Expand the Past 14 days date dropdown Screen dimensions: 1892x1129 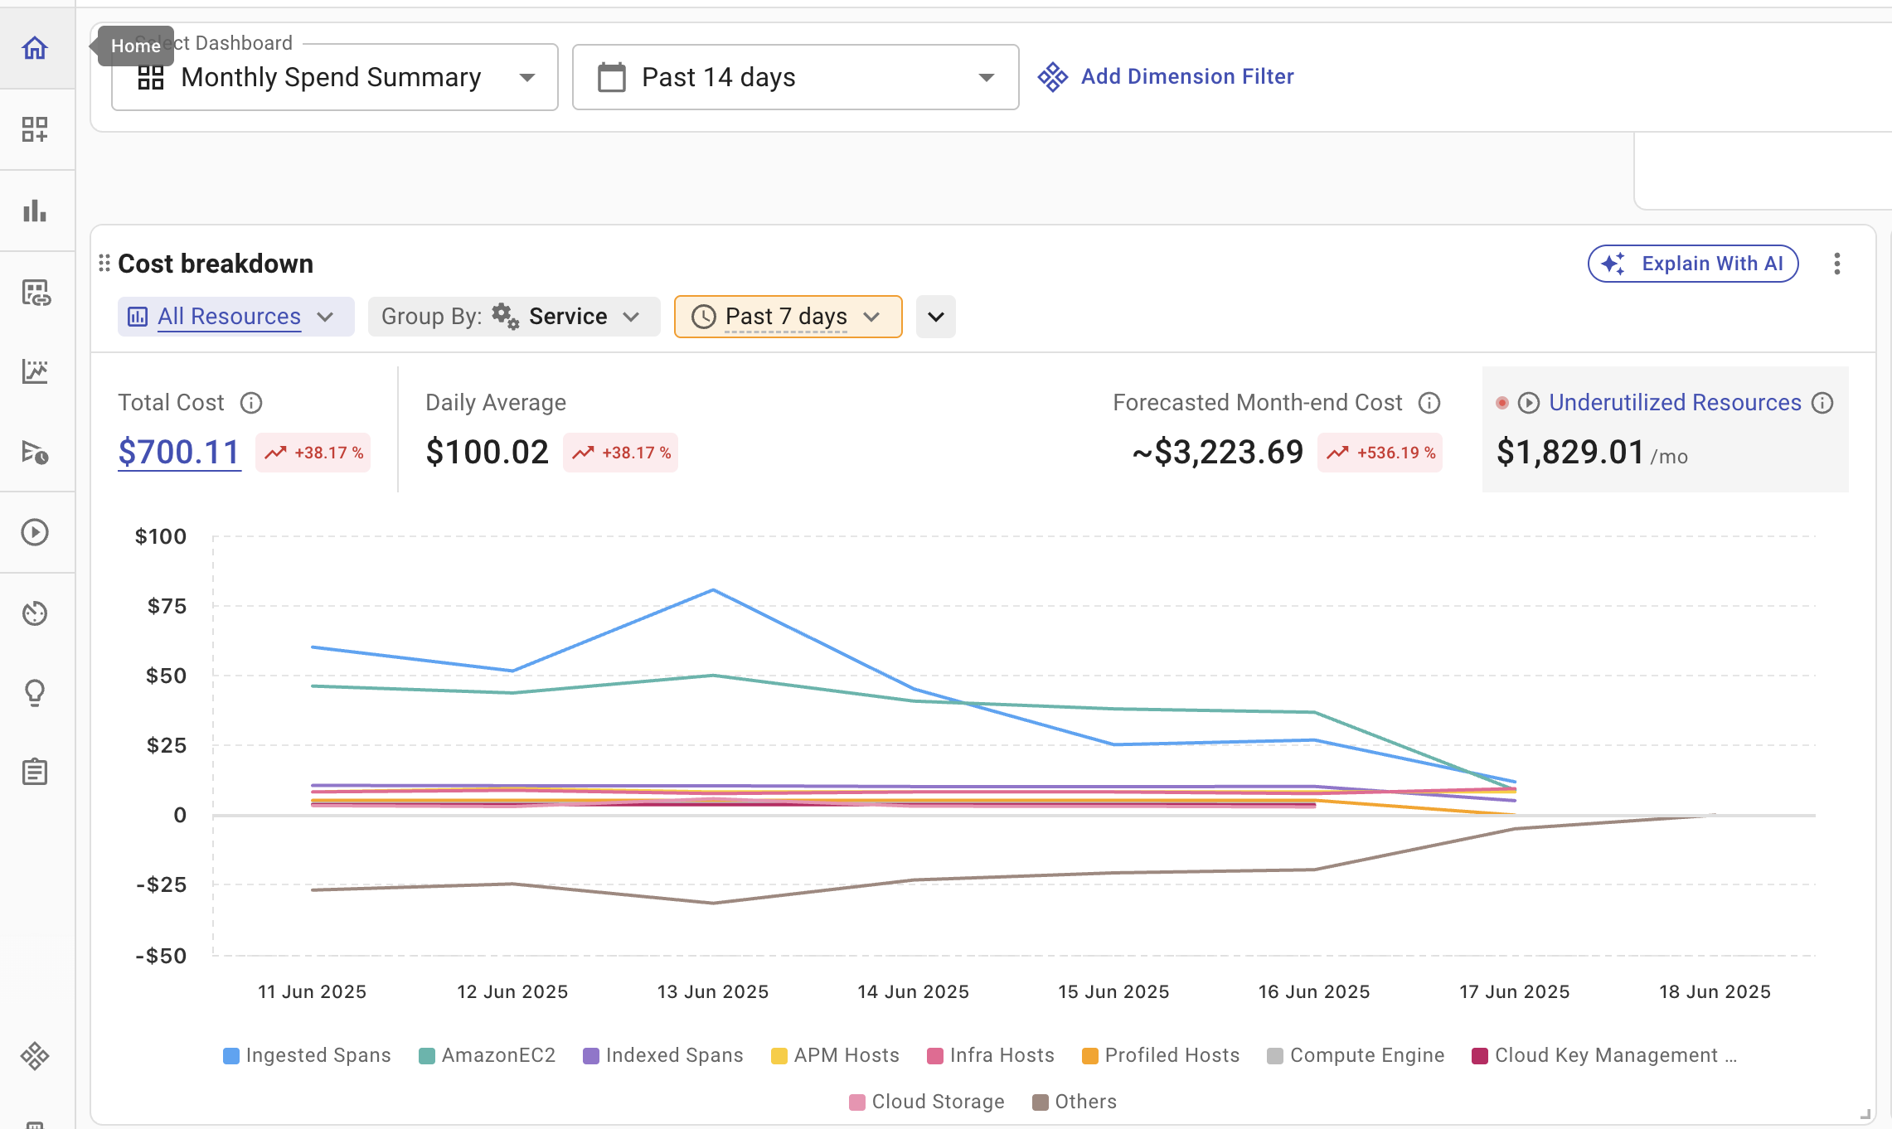point(795,77)
